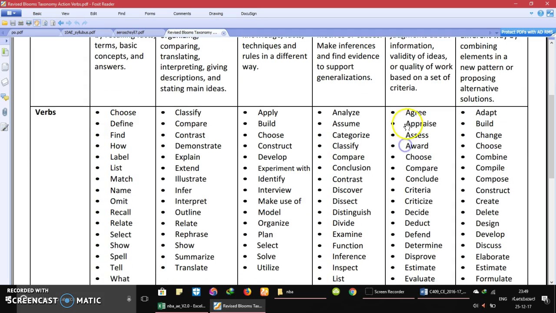Open Microsoft Store from the taskbar
Image resolution: width=556 pixels, height=313 pixels.
(162, 292)
